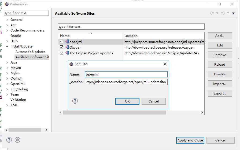Expand the Oomph tree node
The image size is (240, 150).
(x=7, y=78)
